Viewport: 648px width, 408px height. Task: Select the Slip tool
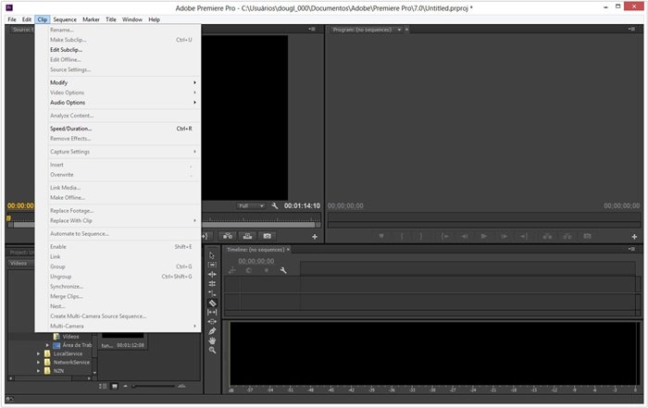(212, 312)
